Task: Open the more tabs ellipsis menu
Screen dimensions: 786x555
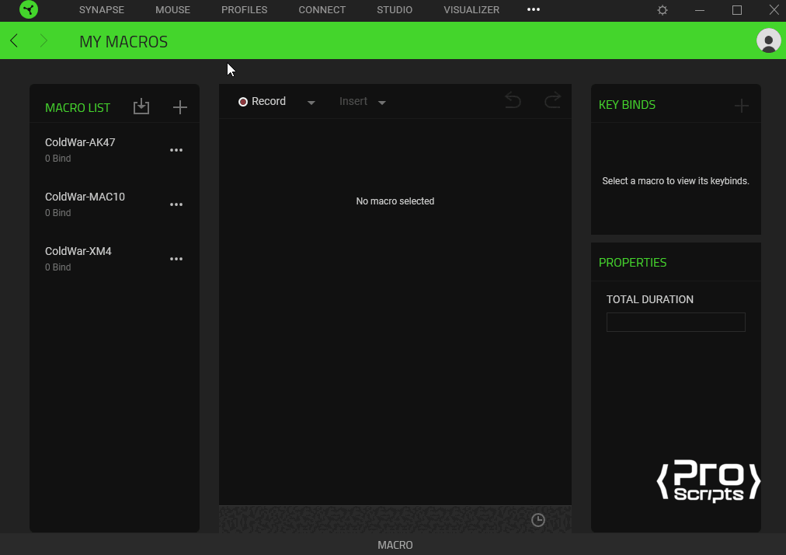Action: pyautogui.click(x=534, y=10)
